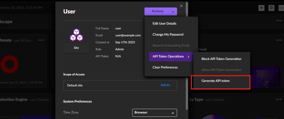The image size is (284, 119).
Task: Click the purple cubes Site icon
Action: (x=76, y=35)
